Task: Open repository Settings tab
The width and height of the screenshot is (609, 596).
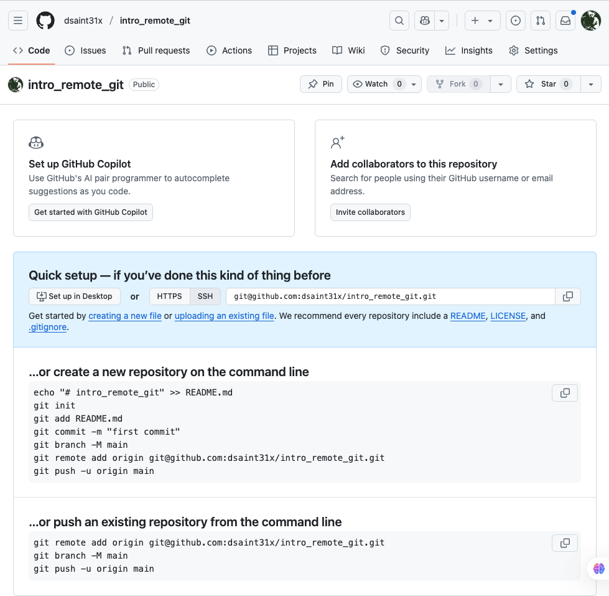Action: click(533, 50)
